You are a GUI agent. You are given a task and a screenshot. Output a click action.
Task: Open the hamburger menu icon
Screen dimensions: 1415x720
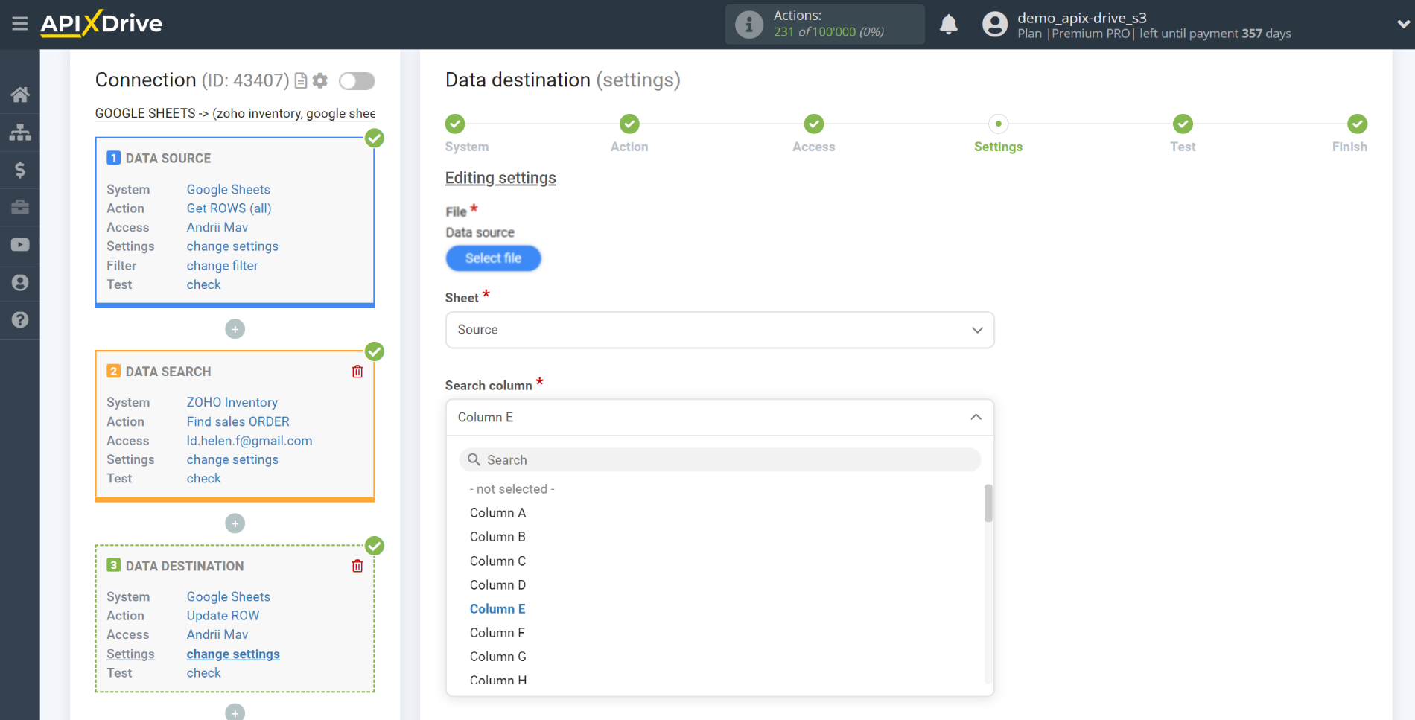coord(20,24)
